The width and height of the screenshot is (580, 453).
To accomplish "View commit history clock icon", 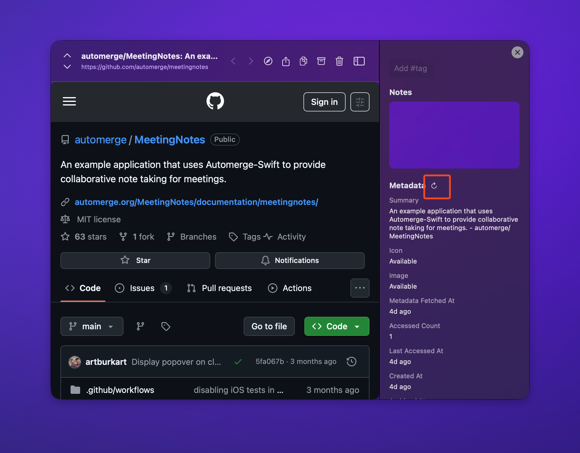I will (352, 362).
